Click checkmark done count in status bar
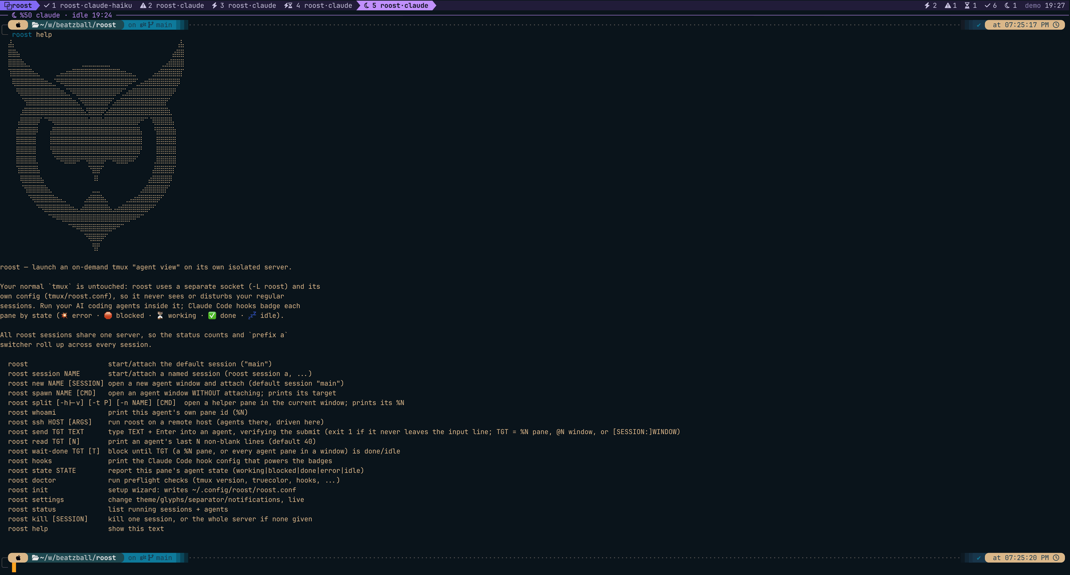 pyautogui.click(x=990, y=5)
